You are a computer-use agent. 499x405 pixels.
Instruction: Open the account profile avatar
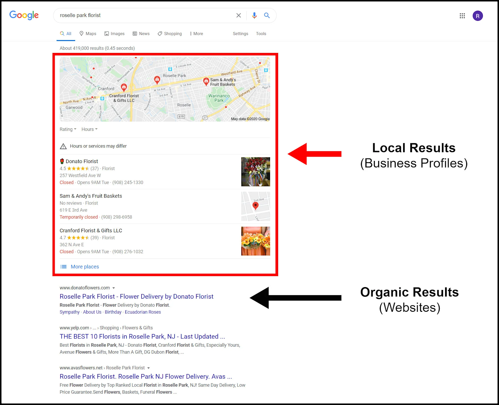477,16
